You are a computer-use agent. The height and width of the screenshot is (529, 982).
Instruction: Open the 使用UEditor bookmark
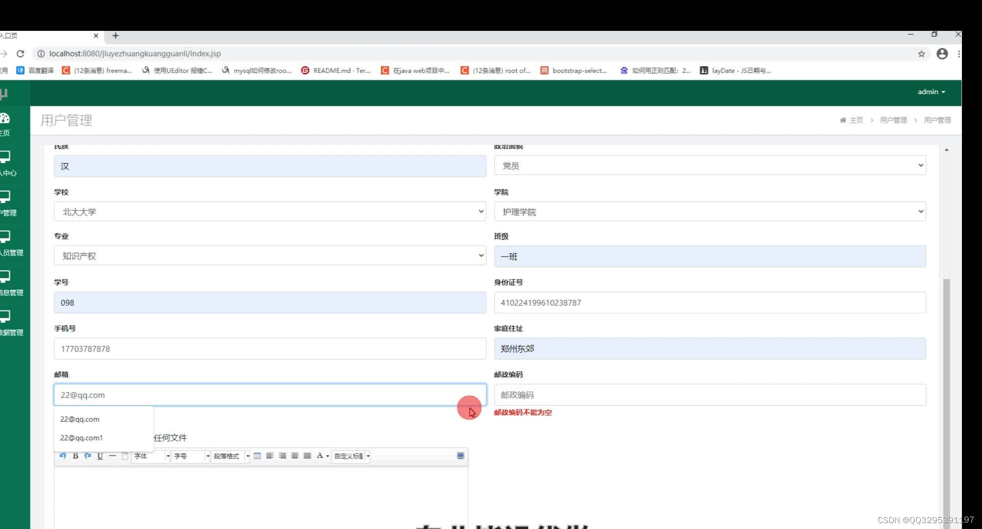(177, 71)
